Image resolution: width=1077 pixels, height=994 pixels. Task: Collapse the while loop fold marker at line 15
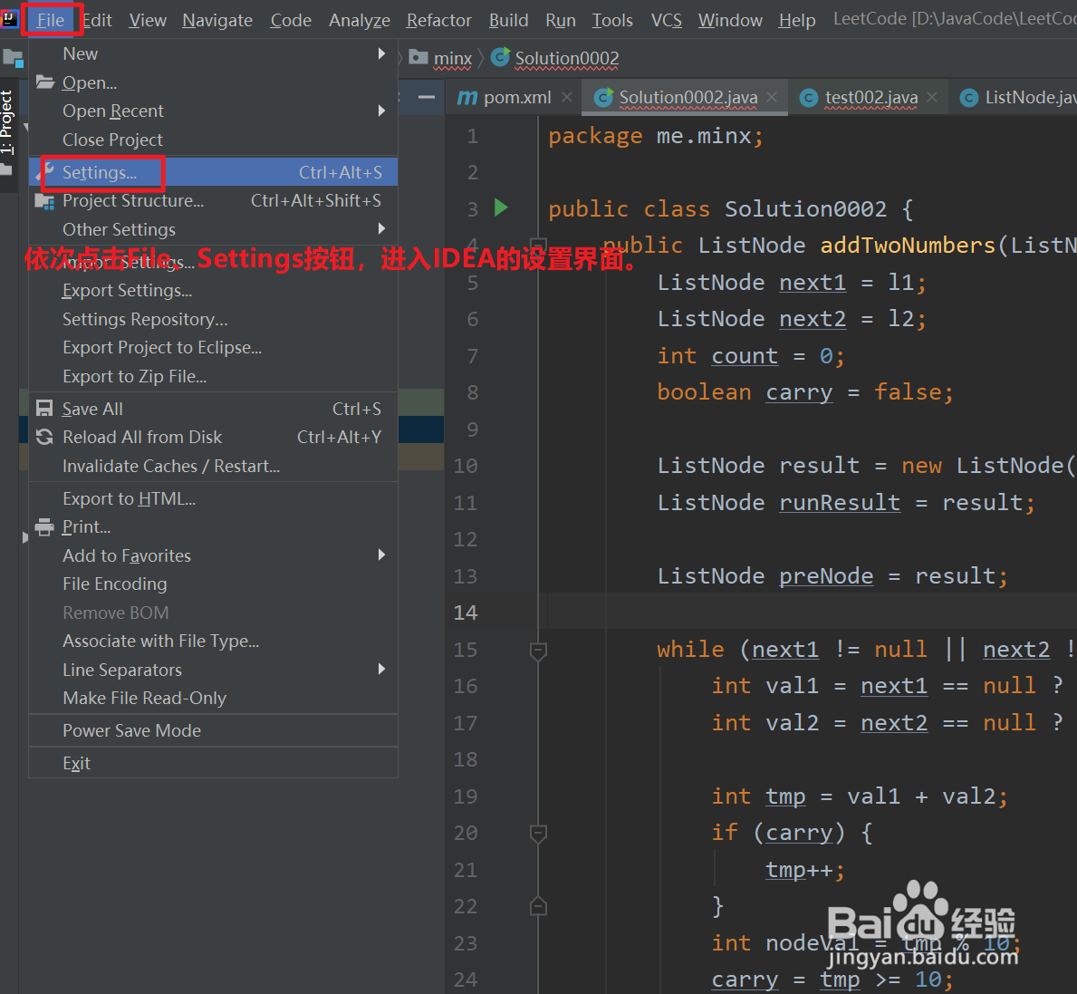538,650
